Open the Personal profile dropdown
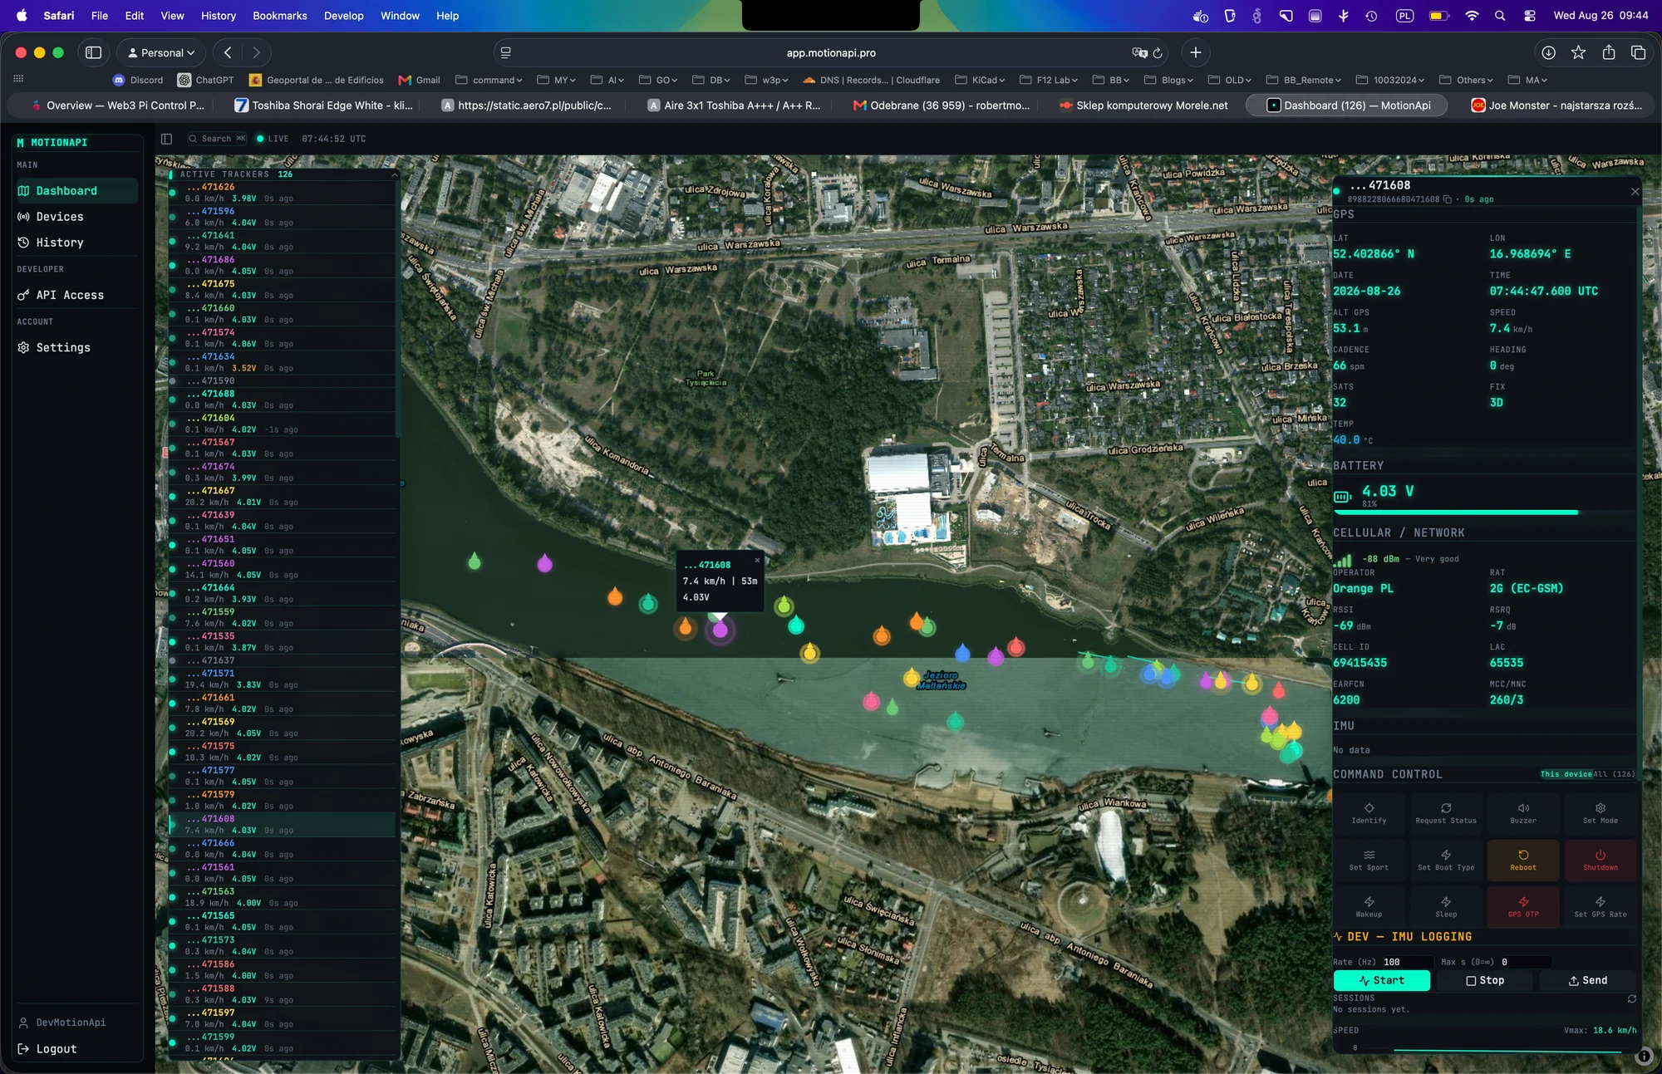 161,52
